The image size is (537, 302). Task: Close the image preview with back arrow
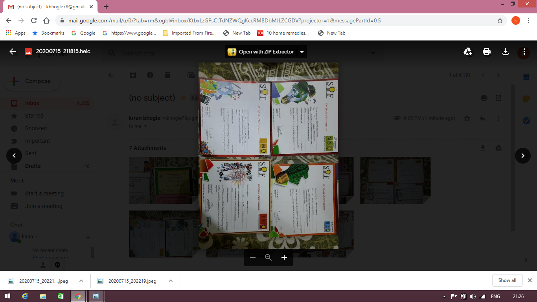[x=13, y=52]
